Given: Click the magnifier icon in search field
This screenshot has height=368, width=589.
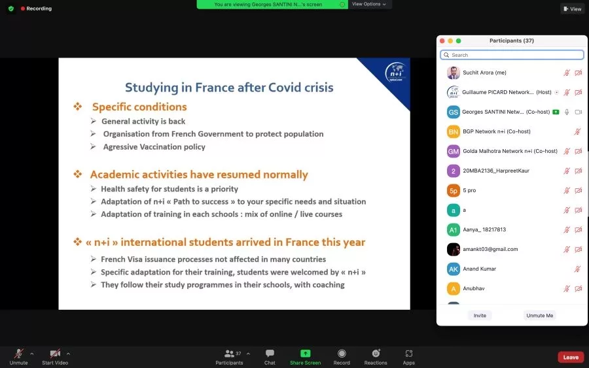Looking at the screenshot, I should tap(446, 55).
